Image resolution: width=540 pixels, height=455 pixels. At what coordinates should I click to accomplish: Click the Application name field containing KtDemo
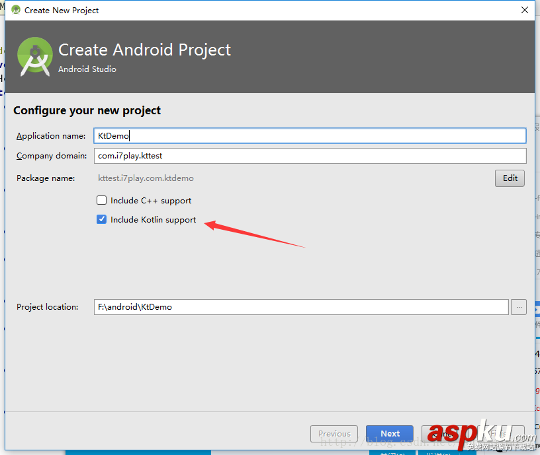(310, 136)
